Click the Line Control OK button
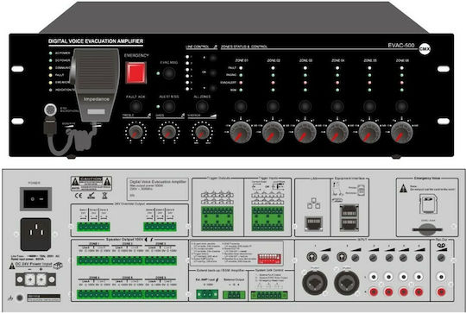Viewport: 466px width, 313px height. 213,72
